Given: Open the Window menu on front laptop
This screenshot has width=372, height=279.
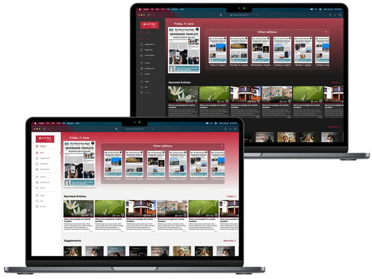Looking at the screenshot, I should [70, 123].
